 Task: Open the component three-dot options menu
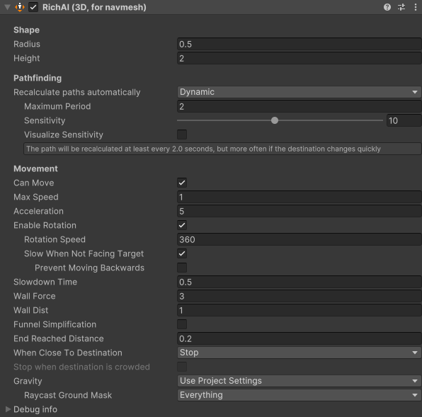point(415,7)
